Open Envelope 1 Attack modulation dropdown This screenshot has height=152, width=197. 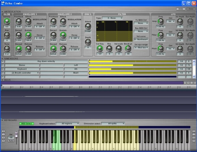(x=40, y=27)
